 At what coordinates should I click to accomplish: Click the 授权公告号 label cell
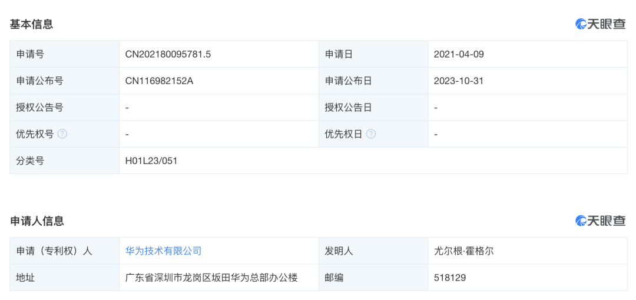pos(65,108)
